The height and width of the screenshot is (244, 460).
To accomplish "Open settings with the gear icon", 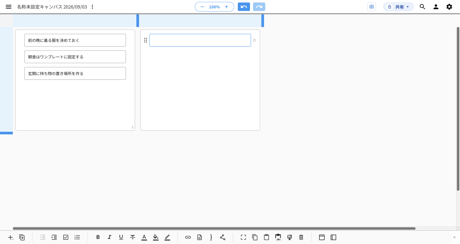I will [449, 7].
